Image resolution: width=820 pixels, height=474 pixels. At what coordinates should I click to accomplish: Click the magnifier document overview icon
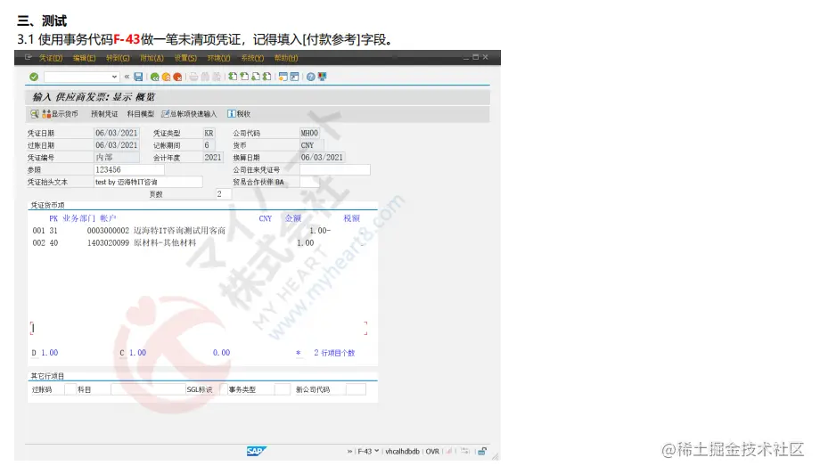click(35, 113)
